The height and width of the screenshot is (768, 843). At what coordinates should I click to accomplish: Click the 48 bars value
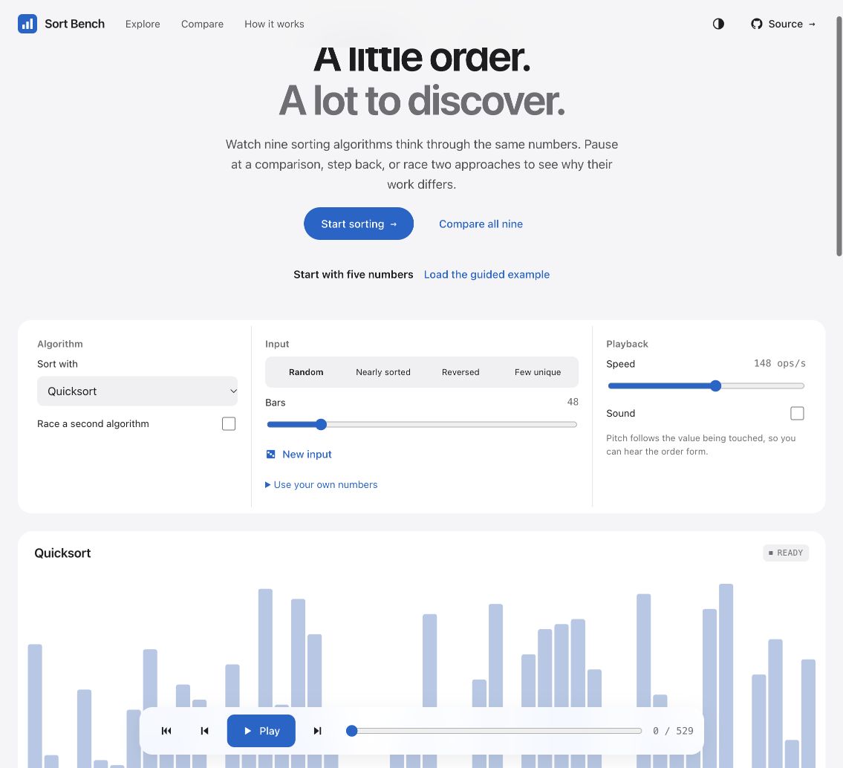pyautogui.click(x=573, y=402)
